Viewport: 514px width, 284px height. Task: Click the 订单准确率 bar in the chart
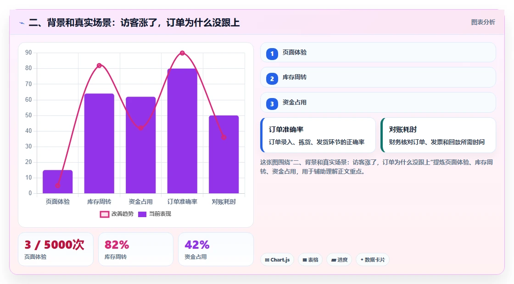tap(182, 131)
